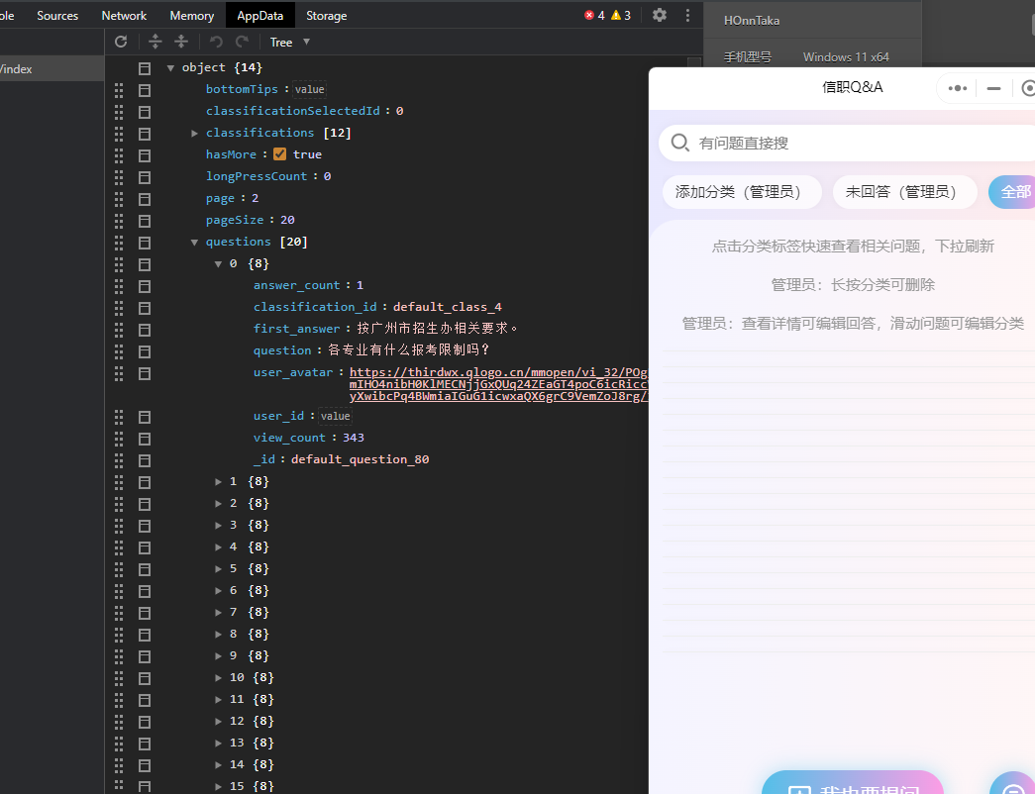Click the view_count value 343
The image size is (1035, 794).
point(354,439)
